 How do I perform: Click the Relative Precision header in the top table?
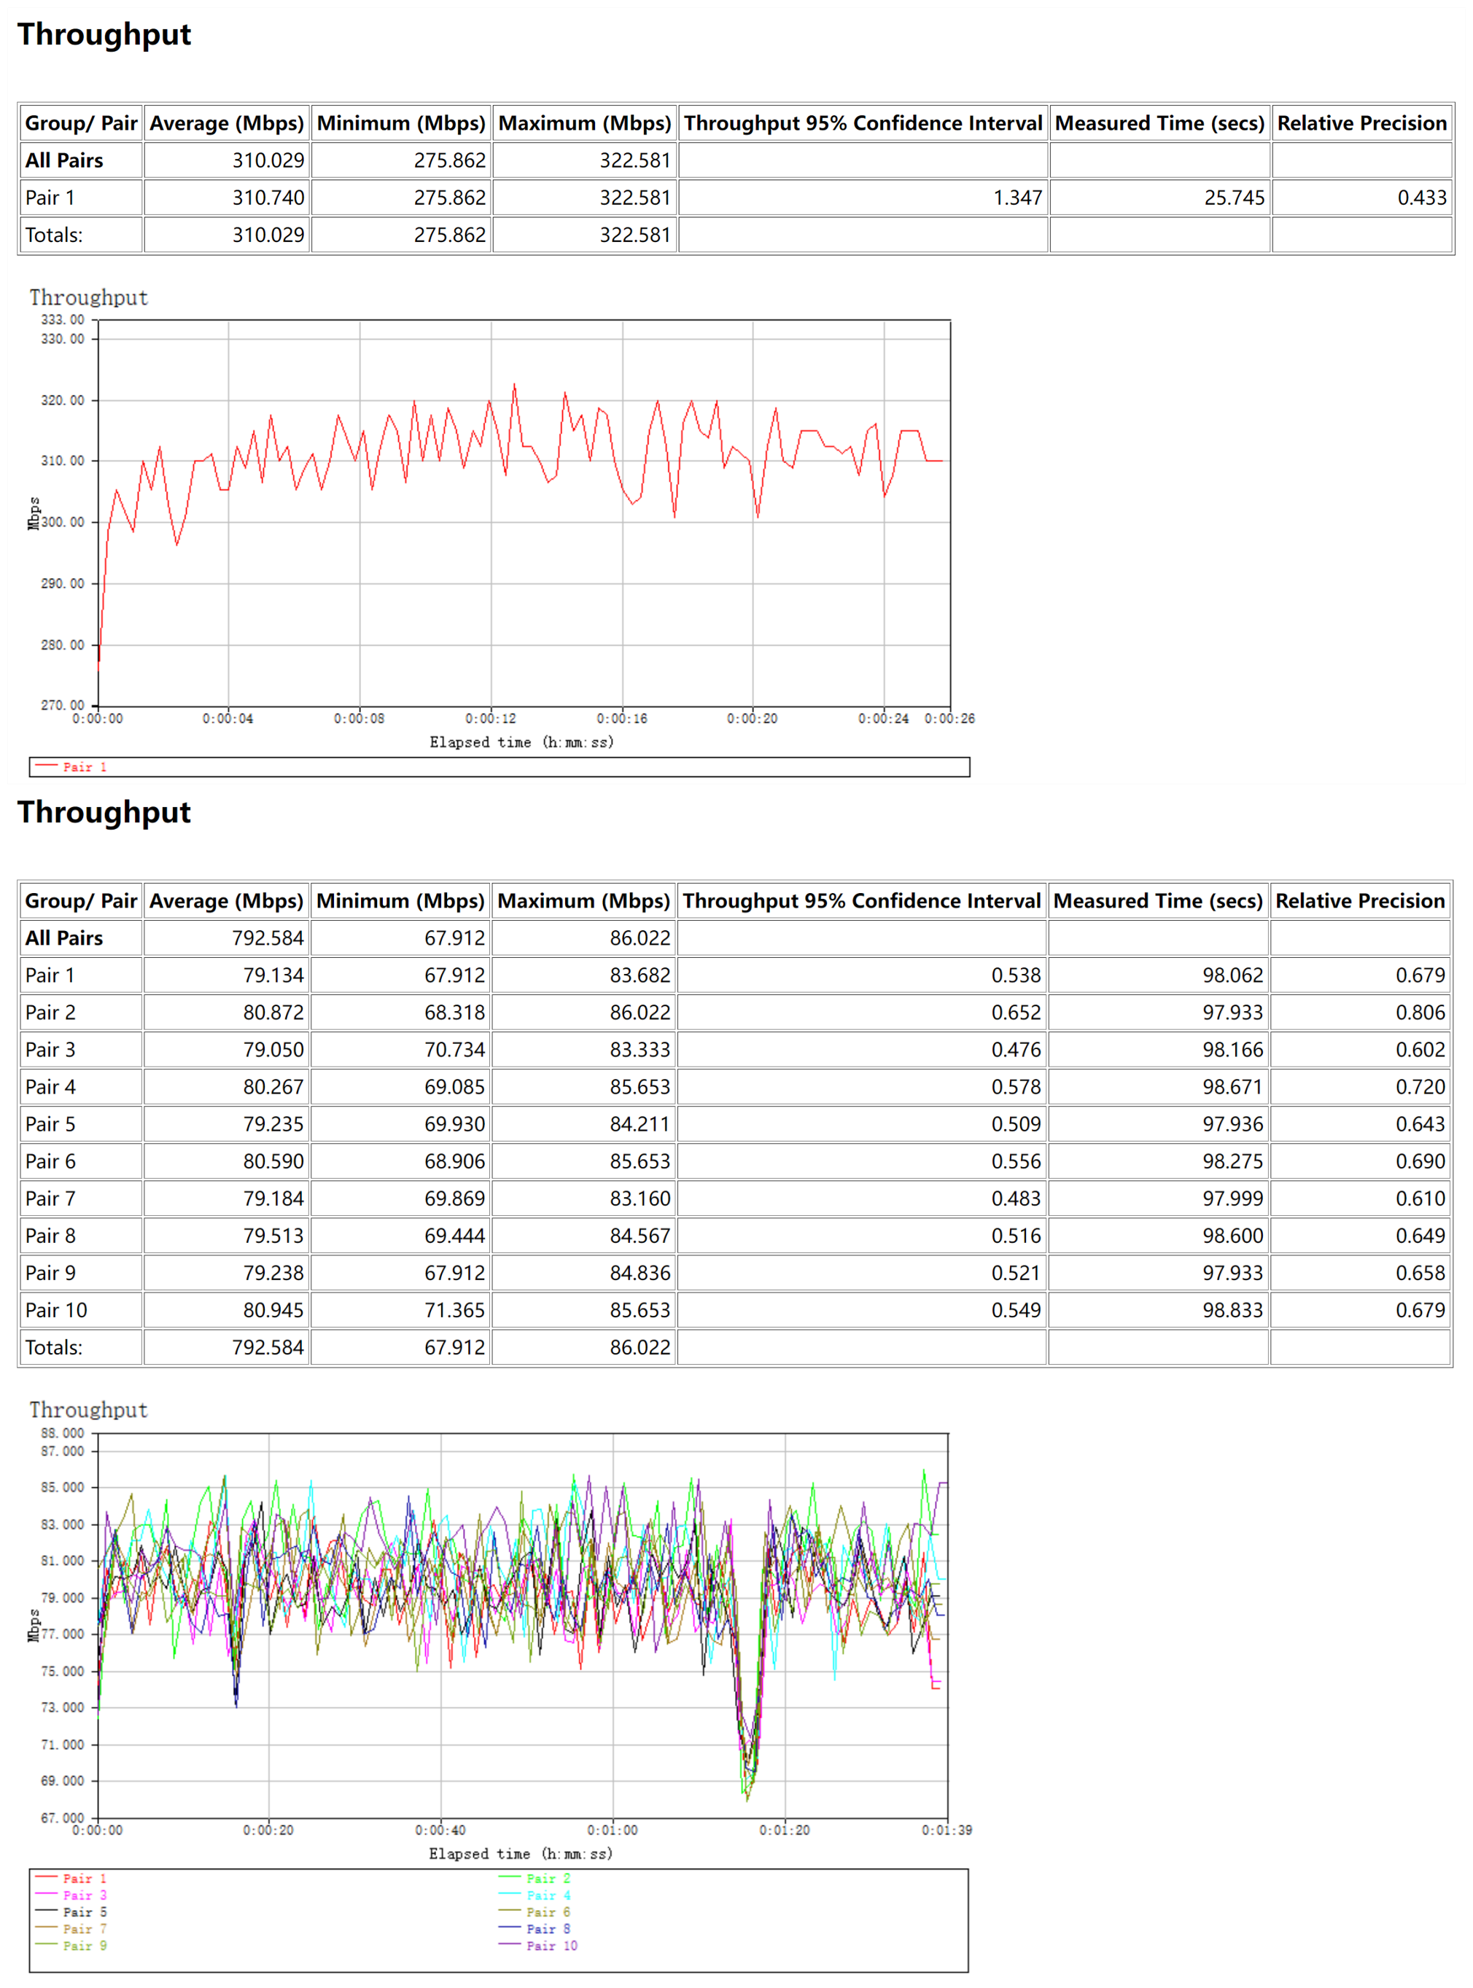pyautogui.click(x=1361, y=123)
